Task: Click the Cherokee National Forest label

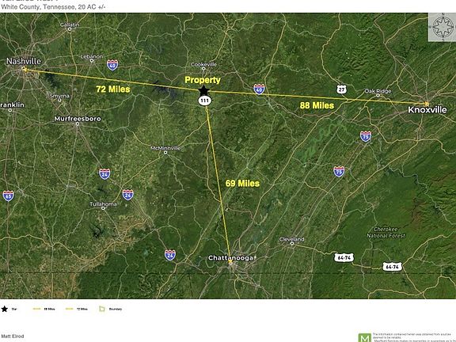Action: pos(386,233)
